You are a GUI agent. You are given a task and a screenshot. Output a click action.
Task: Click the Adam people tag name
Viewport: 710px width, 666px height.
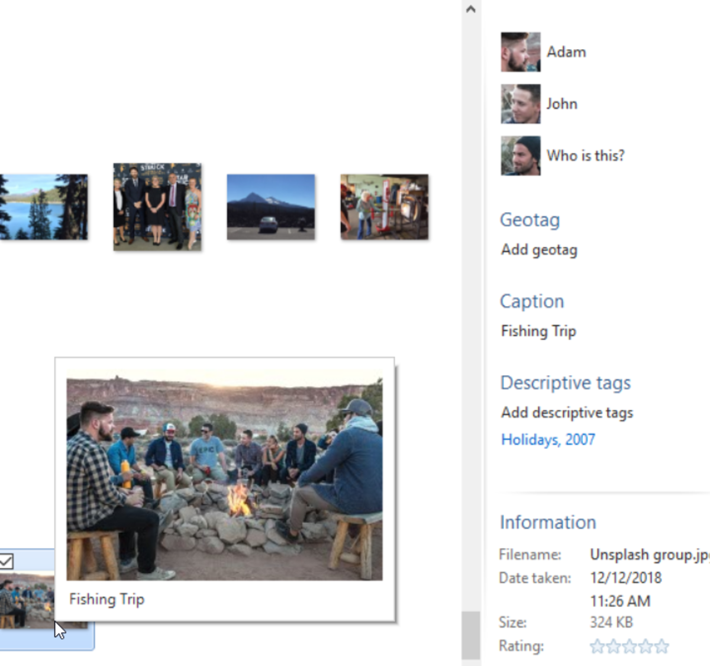[x=566, y=52]
